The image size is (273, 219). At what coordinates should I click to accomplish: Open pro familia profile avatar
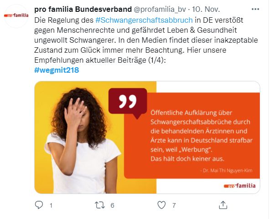click(x=16, y=15)
